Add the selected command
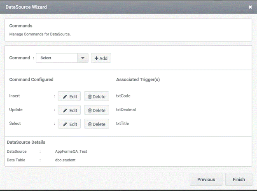Viewport: 257px width, 191px height. pyautogui.click(x=101, y=58)
